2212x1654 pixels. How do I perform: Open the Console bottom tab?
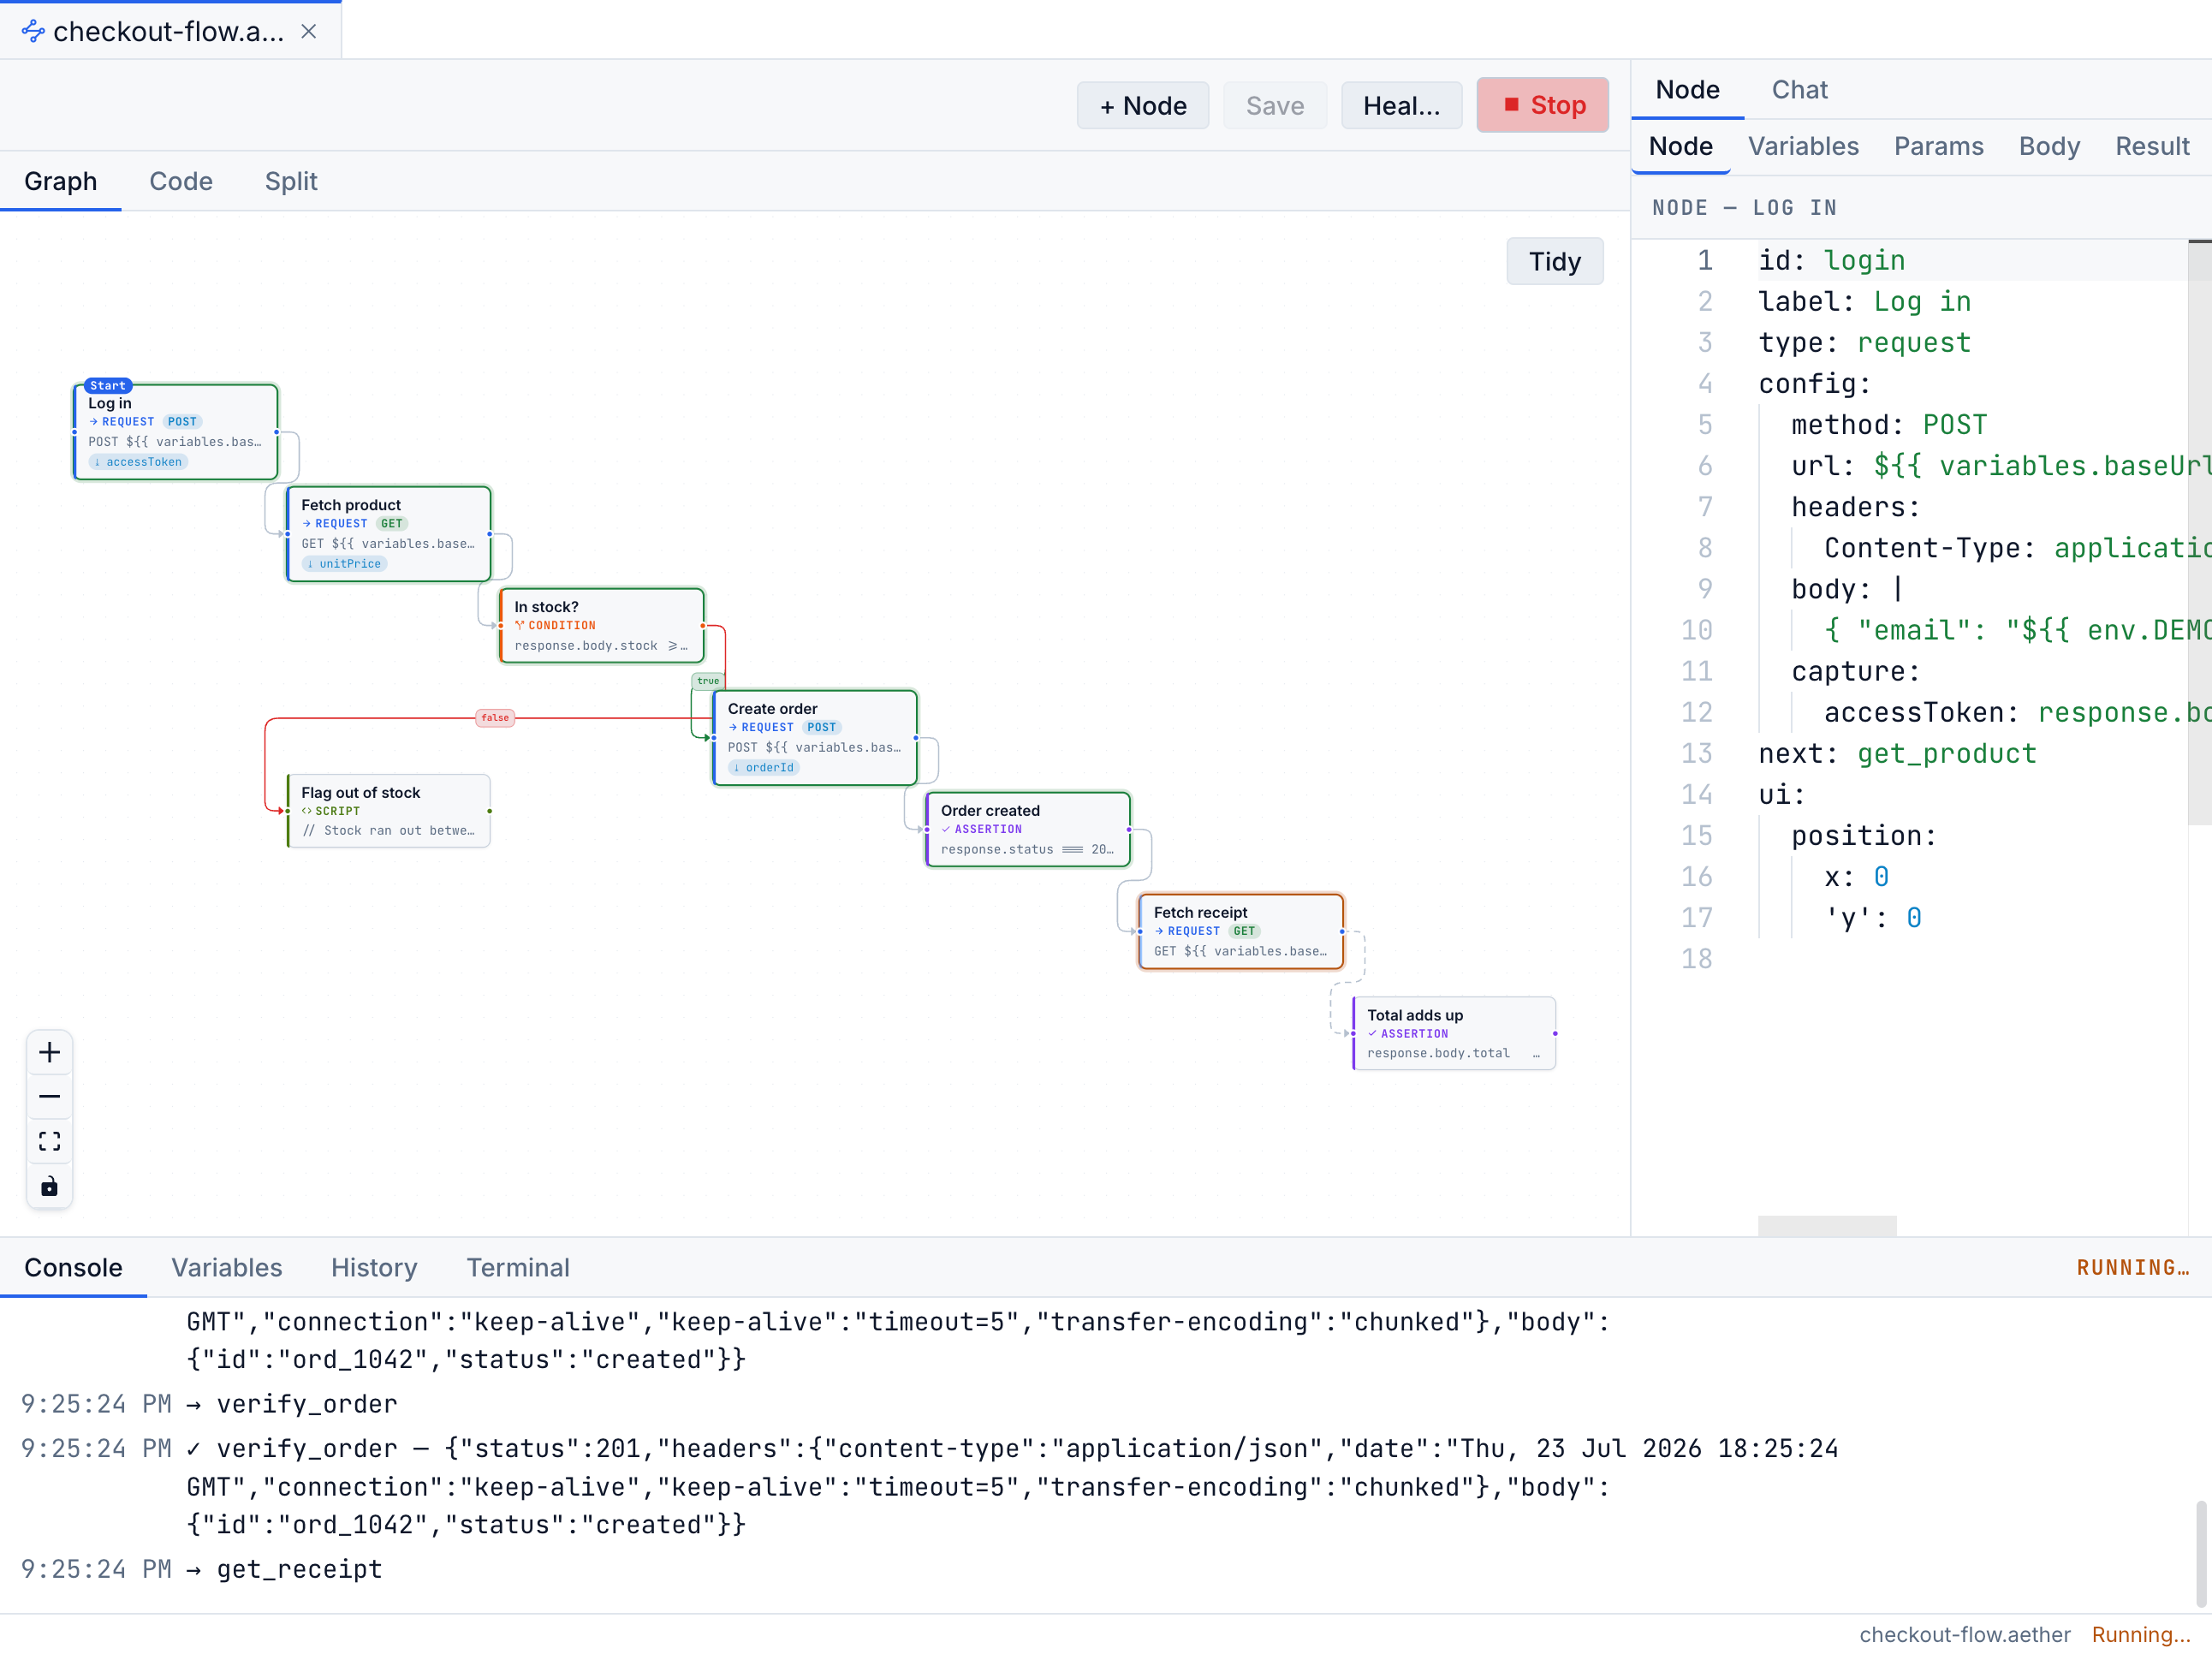pos(73,1268)
